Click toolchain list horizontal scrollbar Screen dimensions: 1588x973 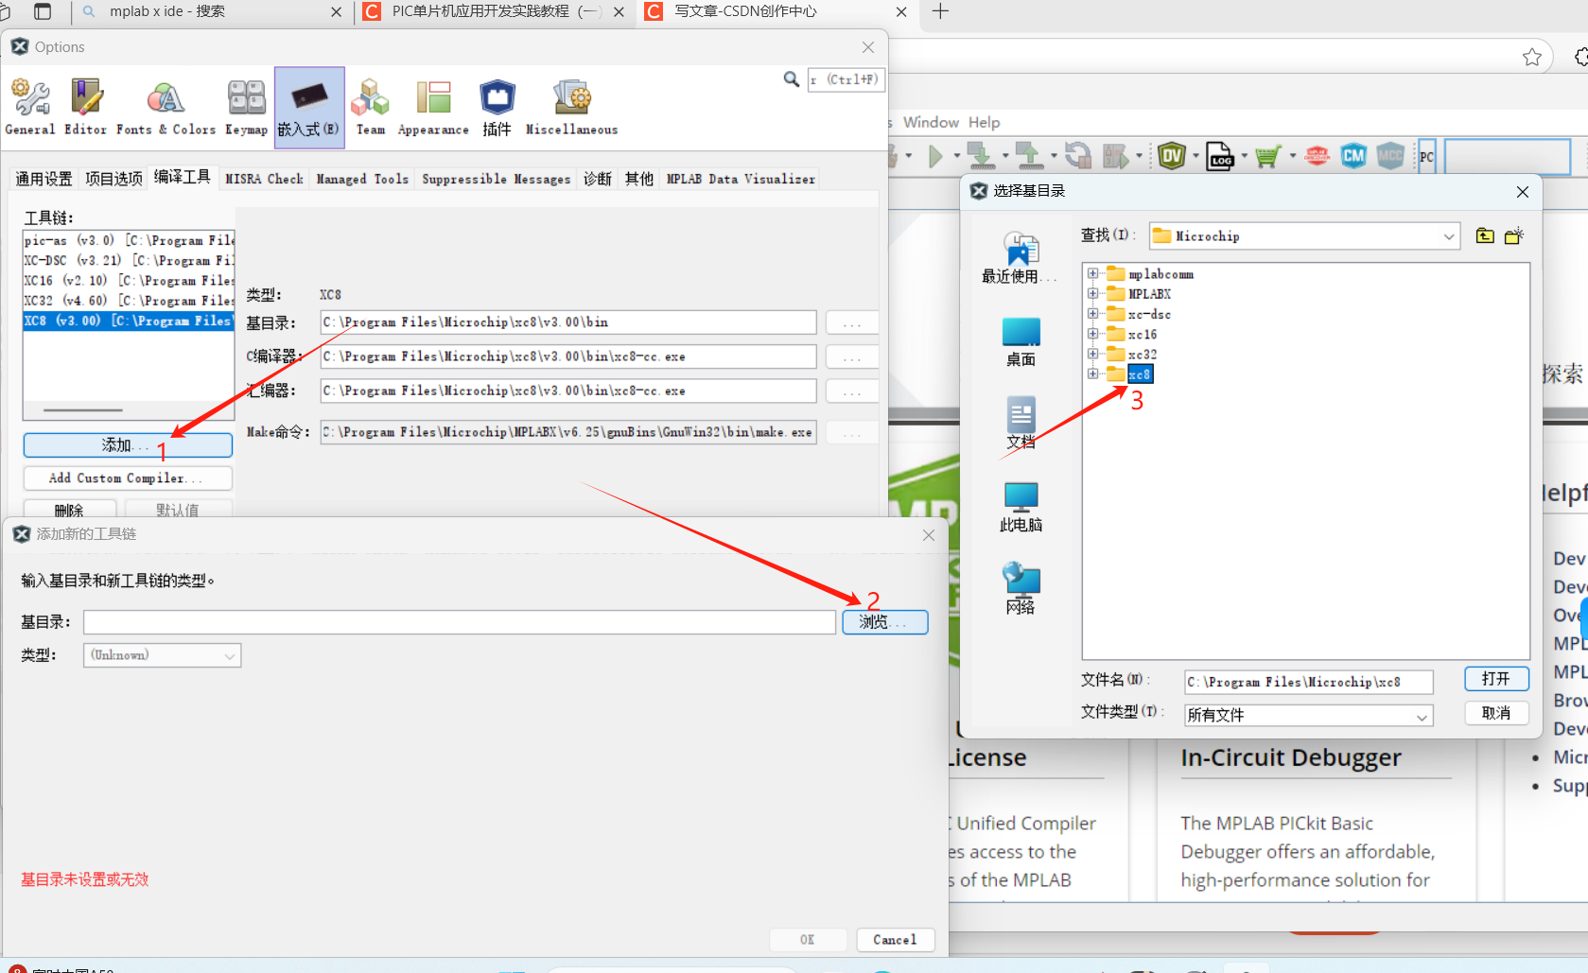(83, 410)
